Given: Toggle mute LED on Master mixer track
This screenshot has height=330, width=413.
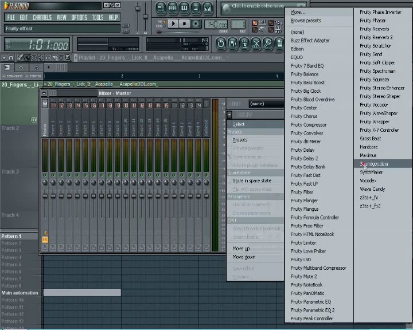Looking at the screenshot, I should (x=45, y=175).
